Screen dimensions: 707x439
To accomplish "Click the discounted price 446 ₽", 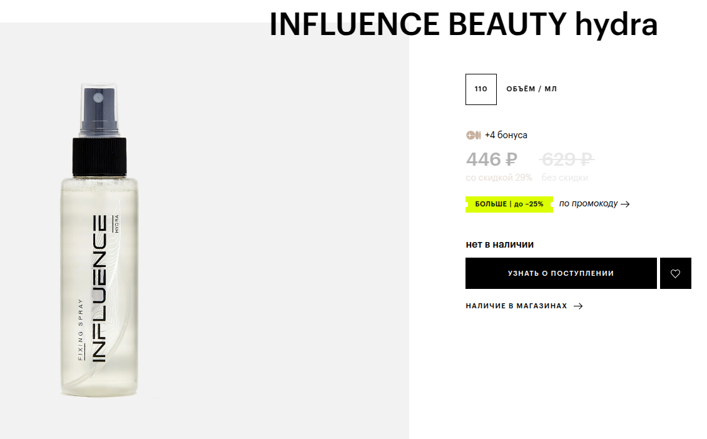I will pyautogui.click(x=492, y=160).
